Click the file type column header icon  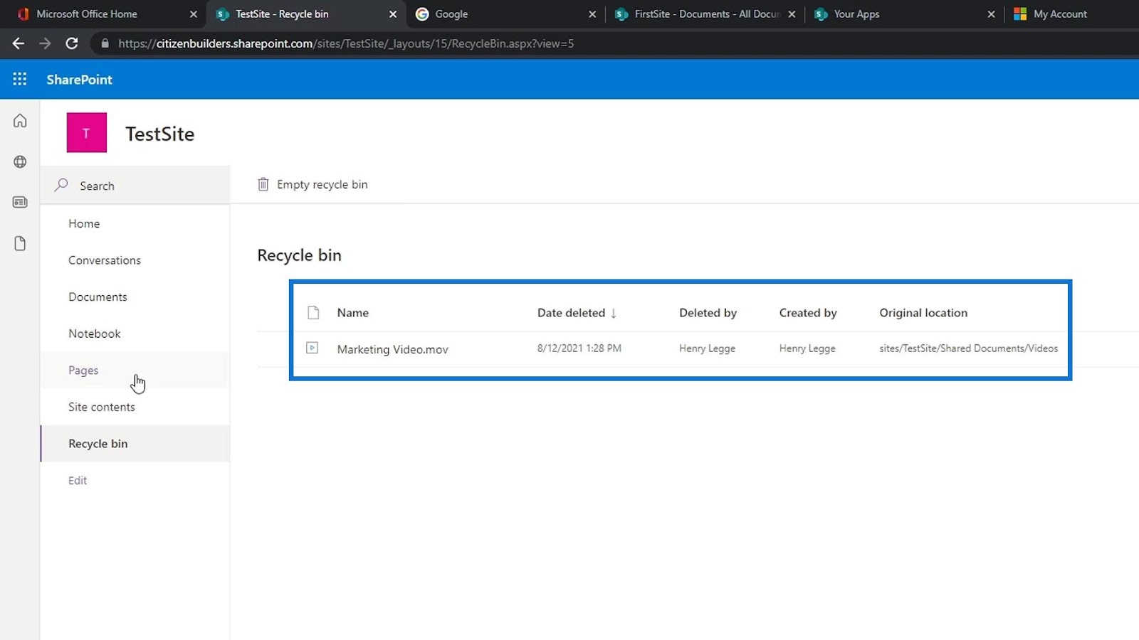coord(313,313)
